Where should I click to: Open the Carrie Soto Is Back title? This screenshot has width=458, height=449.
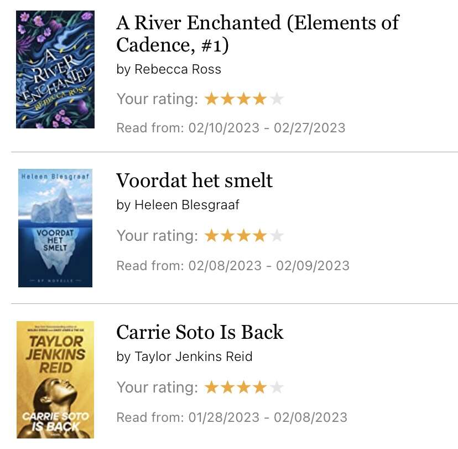(x=200, y=332)
